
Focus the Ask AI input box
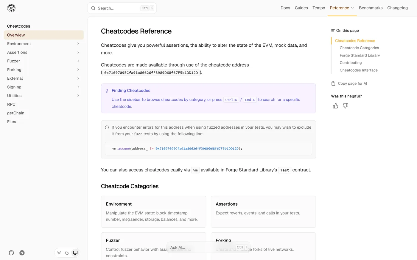[x=208, y=247]
